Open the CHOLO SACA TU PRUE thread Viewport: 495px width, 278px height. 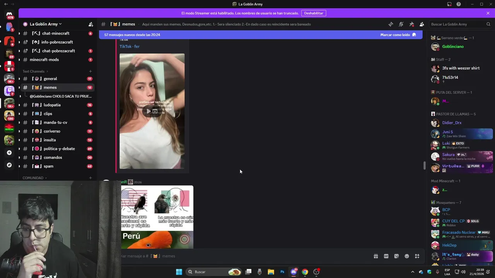[61, 96]
